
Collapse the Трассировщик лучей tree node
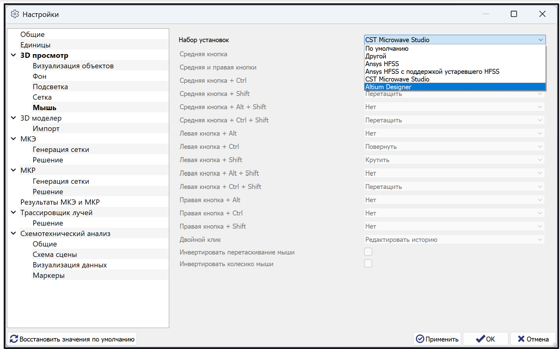coord(14,213)
